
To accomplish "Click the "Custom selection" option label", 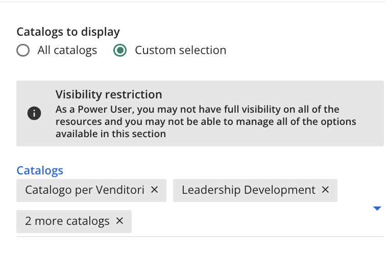I will (x=180, y=50).
